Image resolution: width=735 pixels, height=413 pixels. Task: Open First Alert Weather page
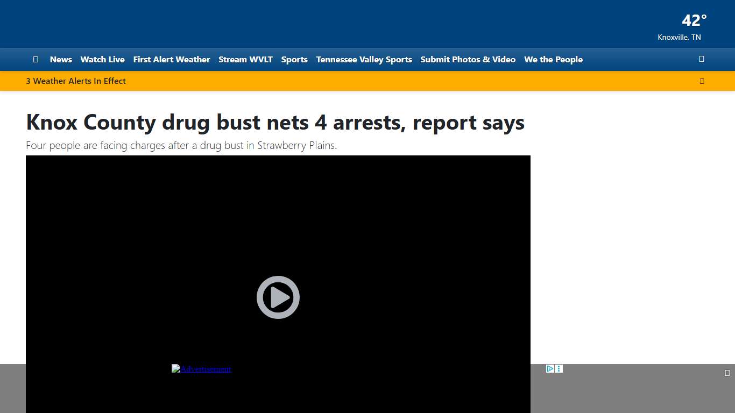(x=171, y=59)
